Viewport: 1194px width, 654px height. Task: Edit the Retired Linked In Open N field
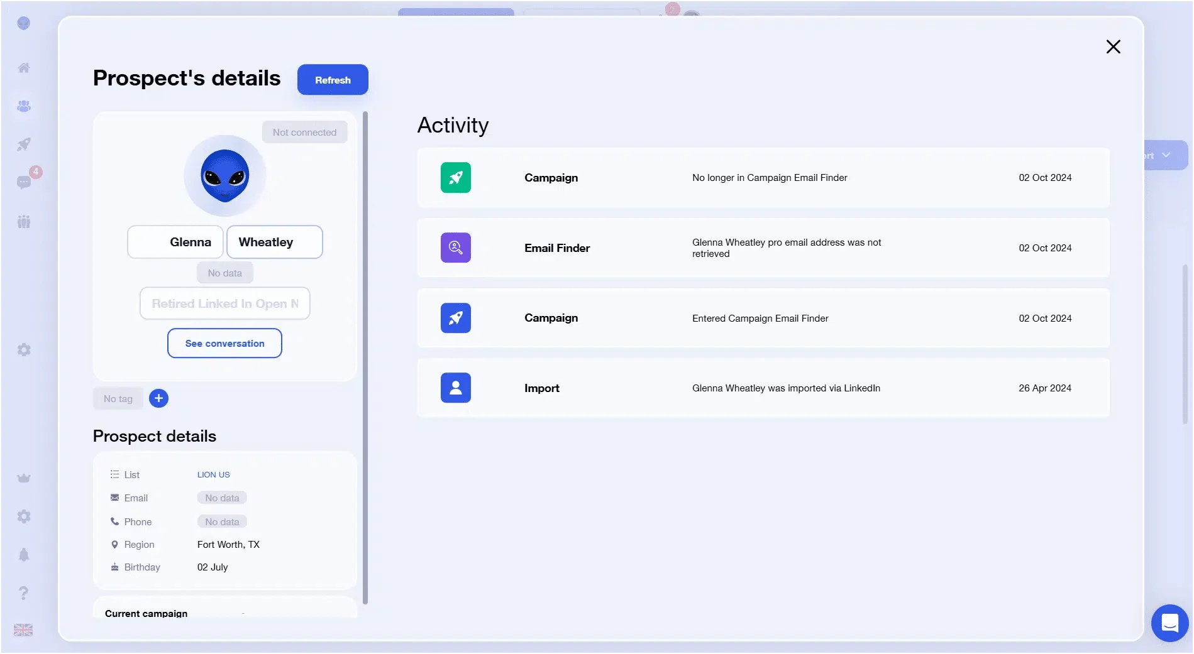[224, 303]
